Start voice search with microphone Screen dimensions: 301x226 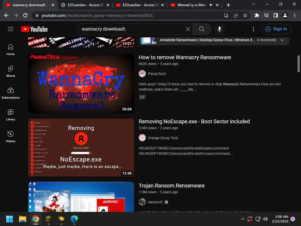point(219,29)
